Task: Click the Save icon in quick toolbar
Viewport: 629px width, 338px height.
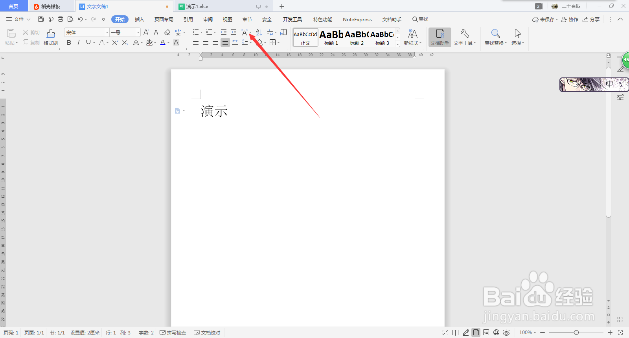Action: tap(41, 19)
